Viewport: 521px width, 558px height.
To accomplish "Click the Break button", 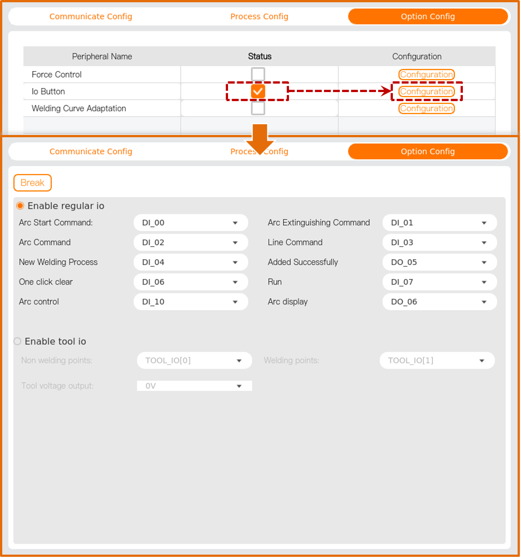I will pos(32,182).
